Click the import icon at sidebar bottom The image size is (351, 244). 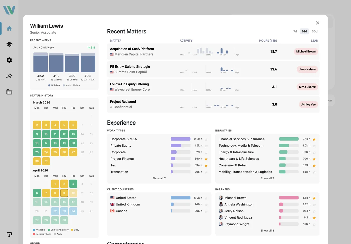pyautogui.click(x=9, y=235)
